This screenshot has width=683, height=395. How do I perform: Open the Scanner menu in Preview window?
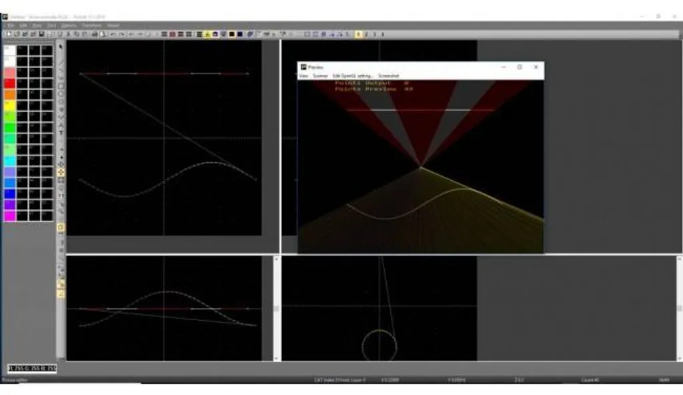click(320, 76)
